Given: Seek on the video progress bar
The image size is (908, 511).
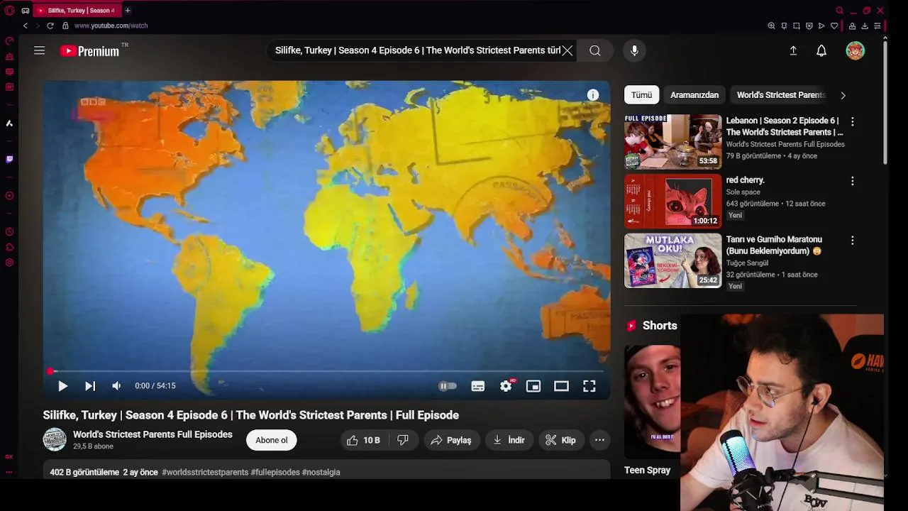Looking at the screenshot, I should [x=326, y=371].
